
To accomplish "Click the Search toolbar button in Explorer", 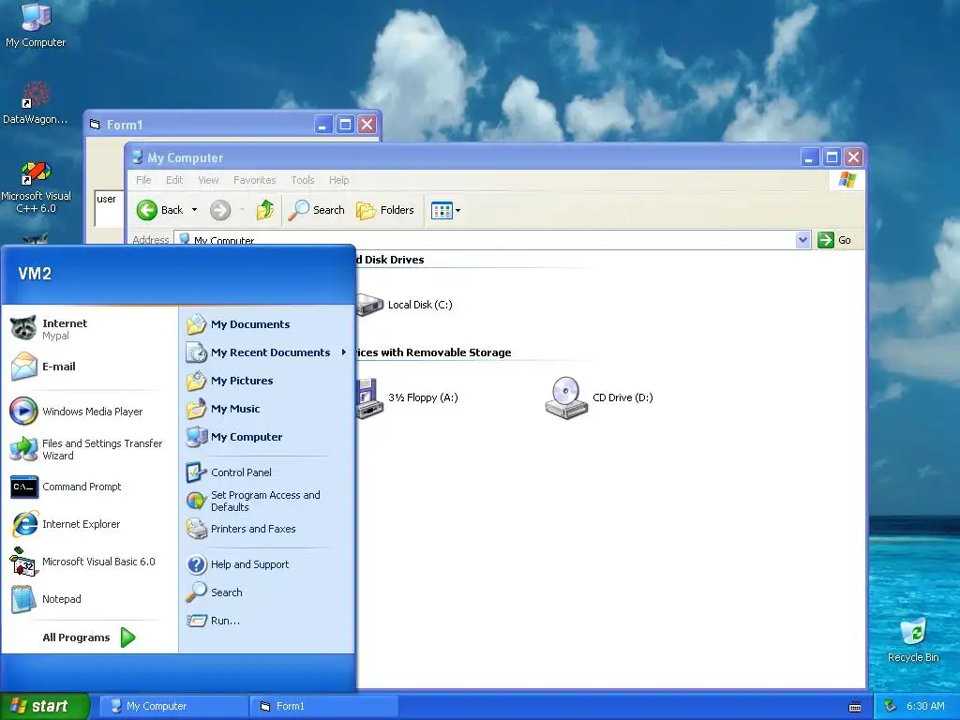I will coord(316,210).
